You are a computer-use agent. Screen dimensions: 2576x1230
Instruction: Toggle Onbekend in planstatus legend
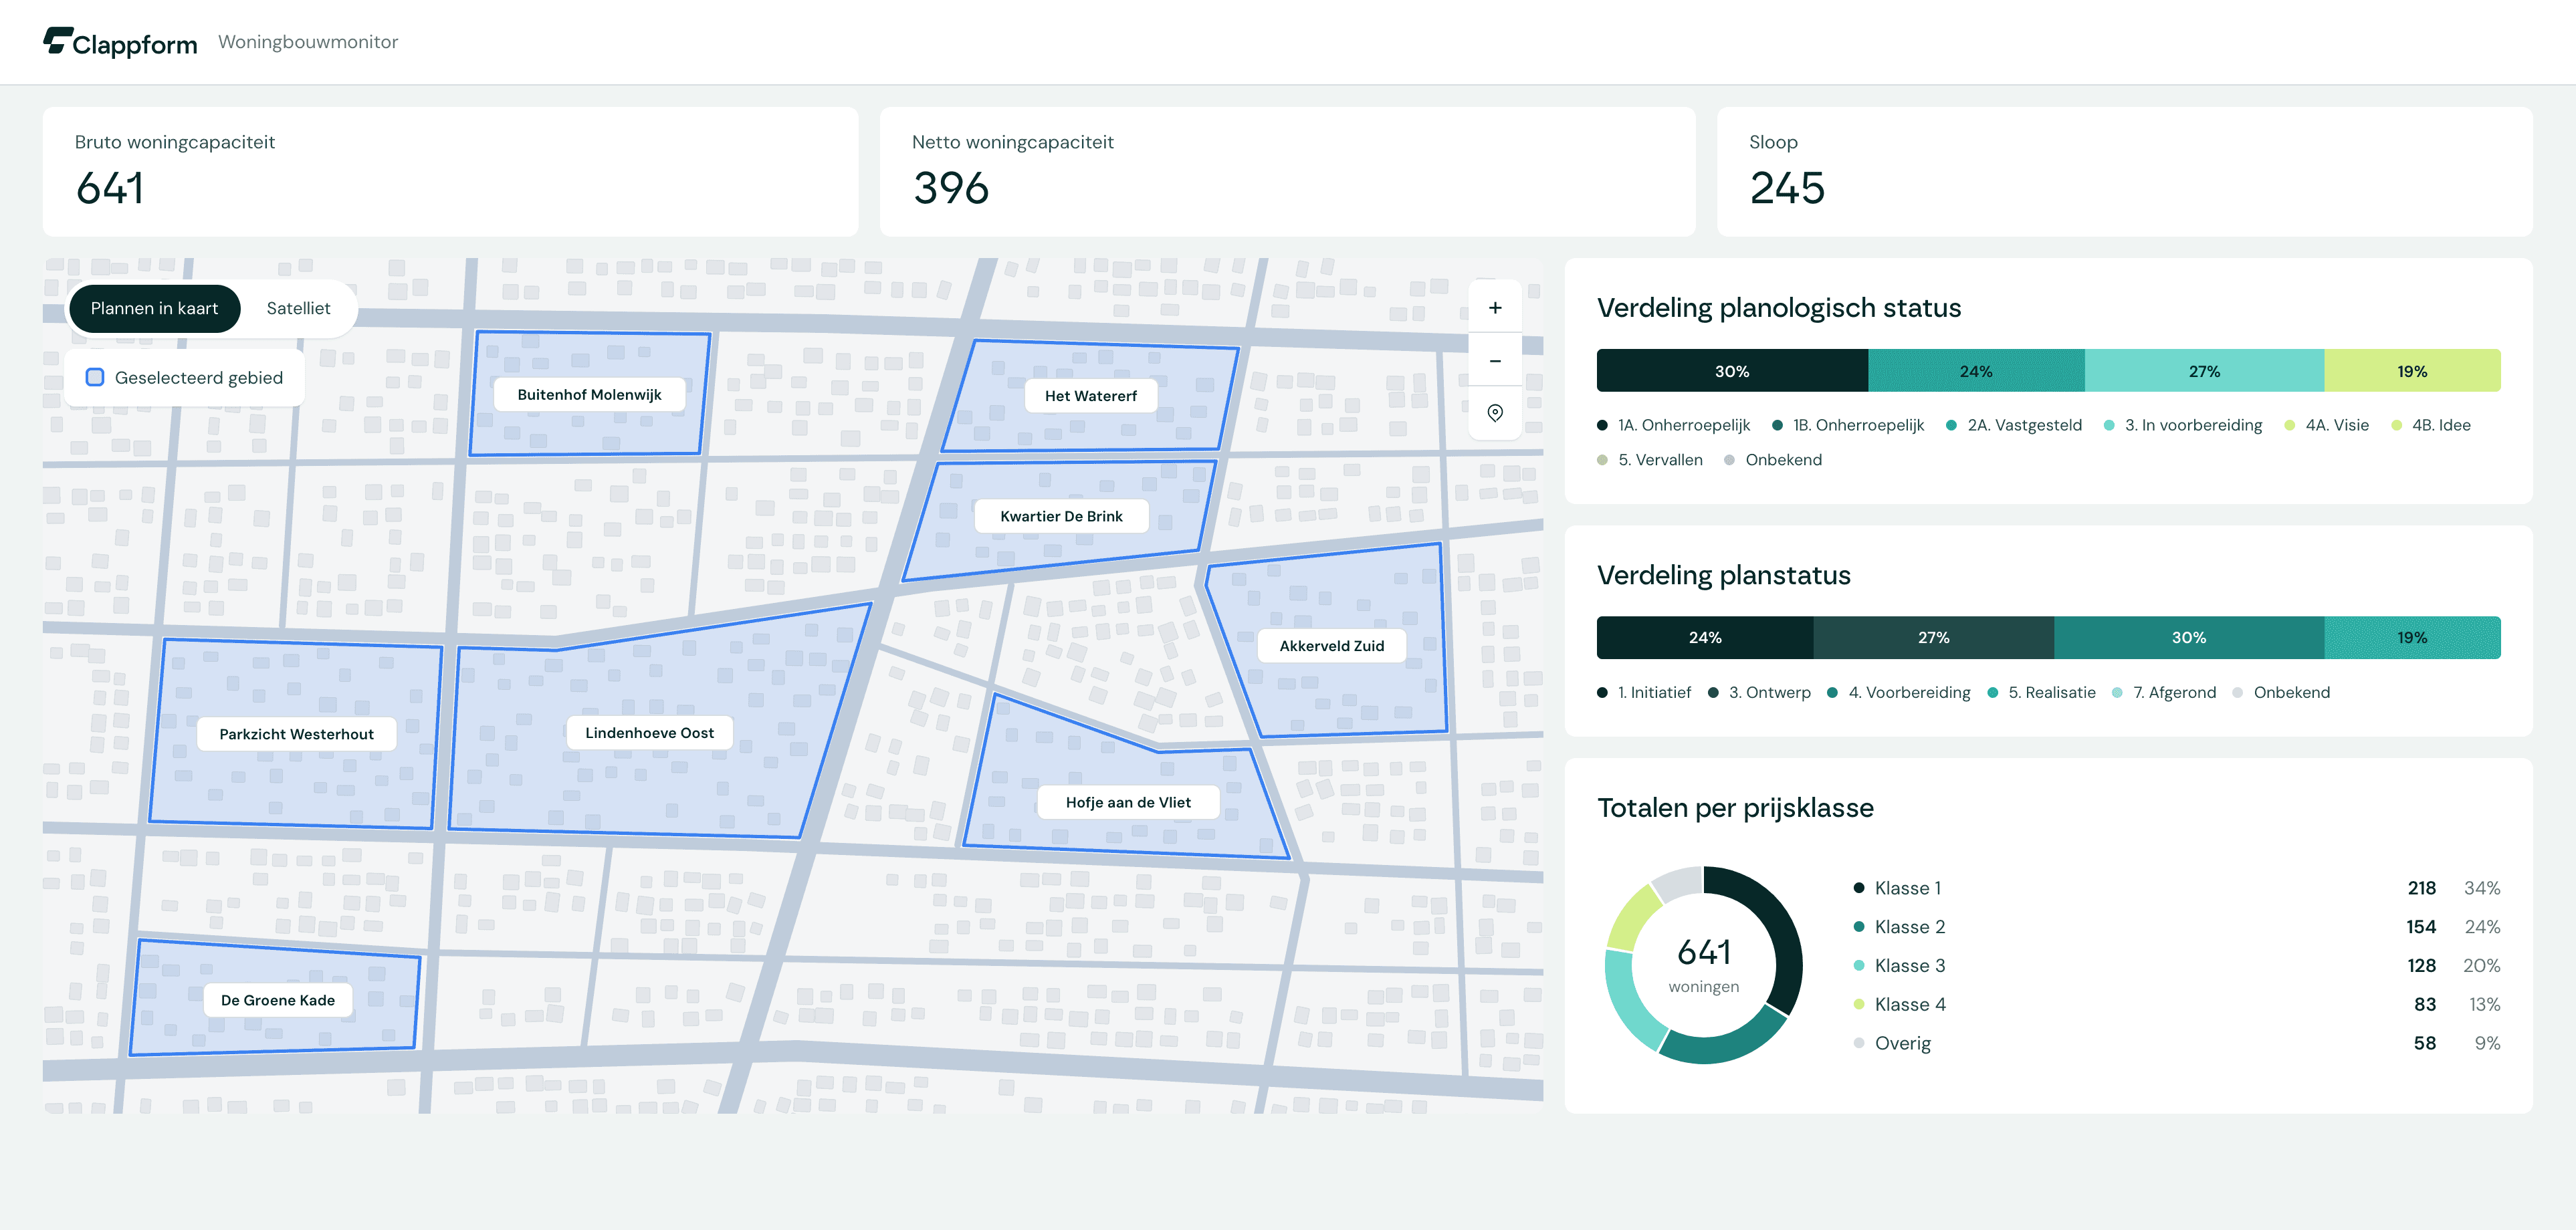[2281, 692]
